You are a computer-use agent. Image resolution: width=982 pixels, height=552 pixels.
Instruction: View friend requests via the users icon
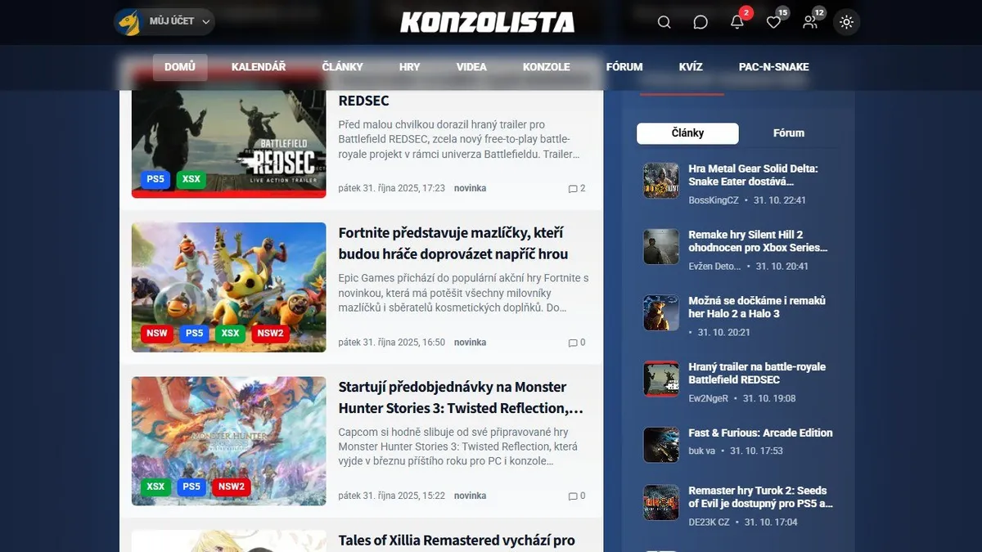point(809,23)
